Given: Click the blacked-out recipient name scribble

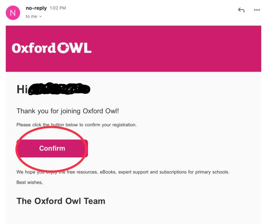Looking at the screenshot, I should tap(59, 89).
